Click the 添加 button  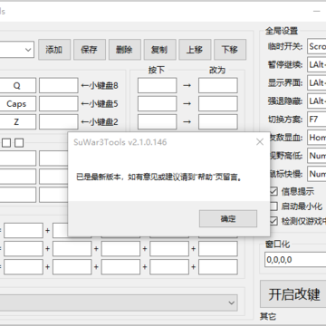[x=54, y=50]
